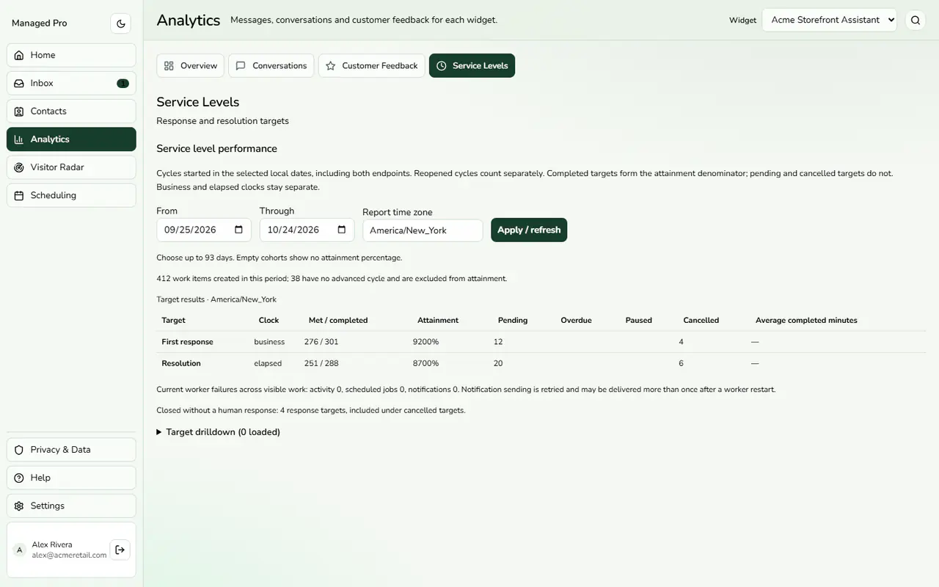Open the Inbox page from sidebar
This screenshot has height=587, width=939.
tap(71, 83)
